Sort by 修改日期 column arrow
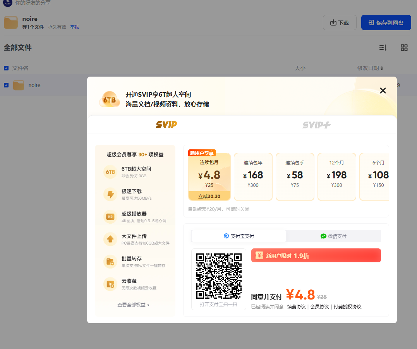Screen dimensions: 417x349 (x=382, y=68)
